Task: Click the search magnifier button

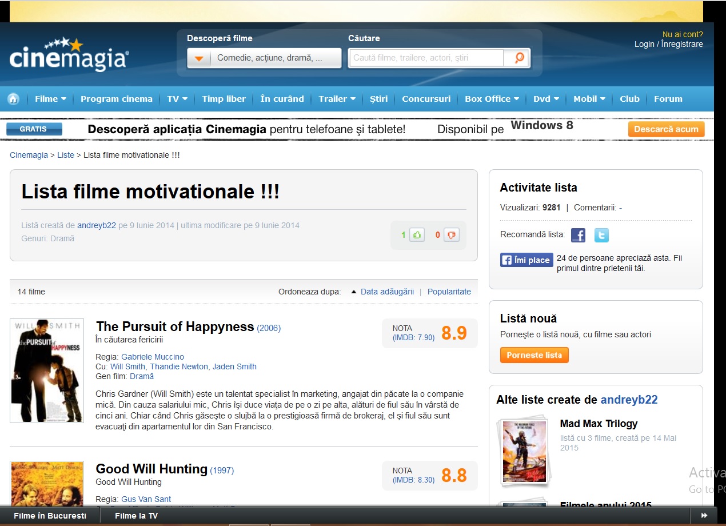Action: (517, 58)
